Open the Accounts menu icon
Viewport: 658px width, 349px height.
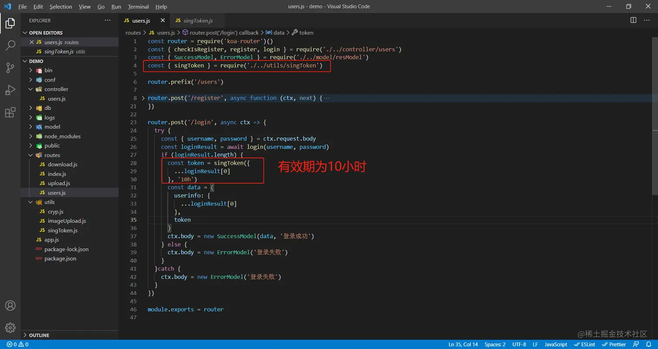pyautogui.click(x=10, y=306)
